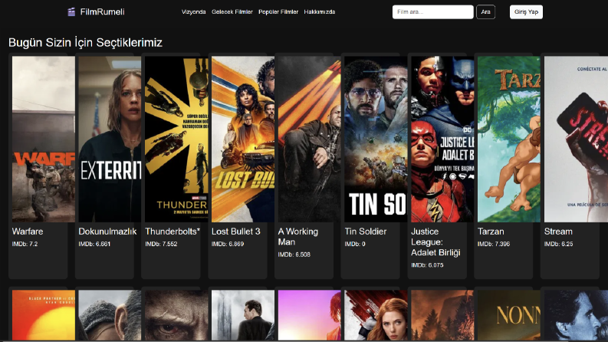Click the Tarzan title text

491,232
